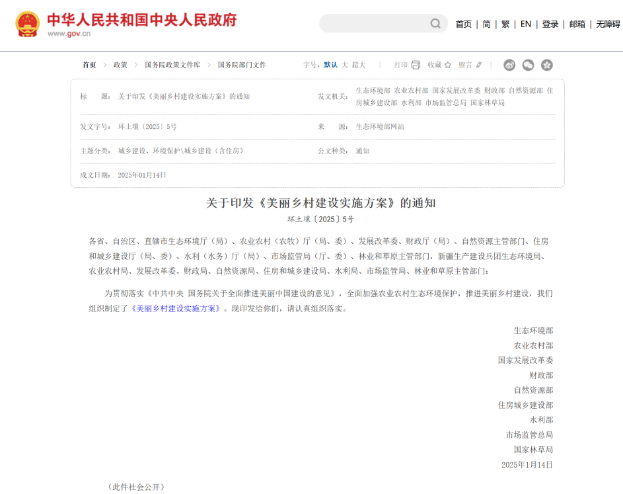Click the printer icon

click(x=416, y=65)
